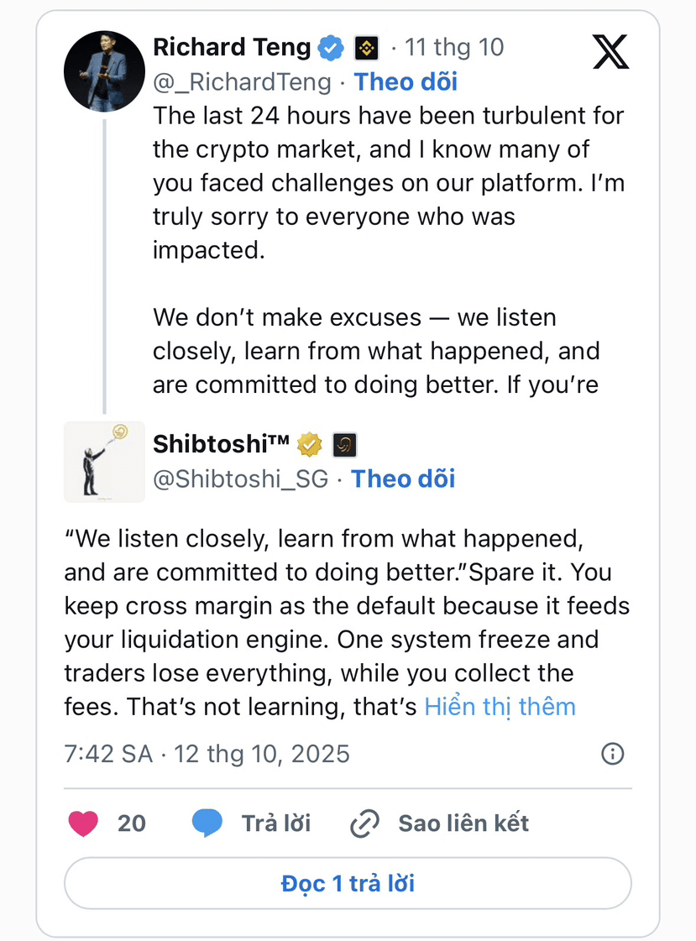The height and width of the screenshot is (941, 696).
Task: Click the blue reply bubble icon
Action: pos(207,823)
